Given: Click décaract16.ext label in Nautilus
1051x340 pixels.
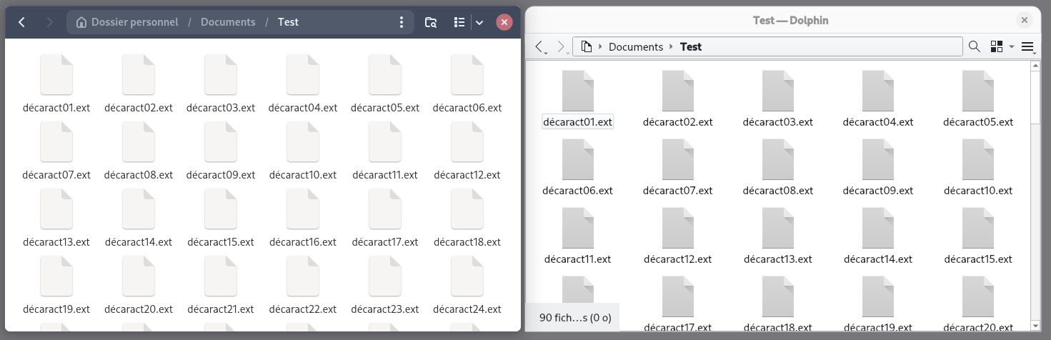Looking at the screenshot, I should coord(303,242).
